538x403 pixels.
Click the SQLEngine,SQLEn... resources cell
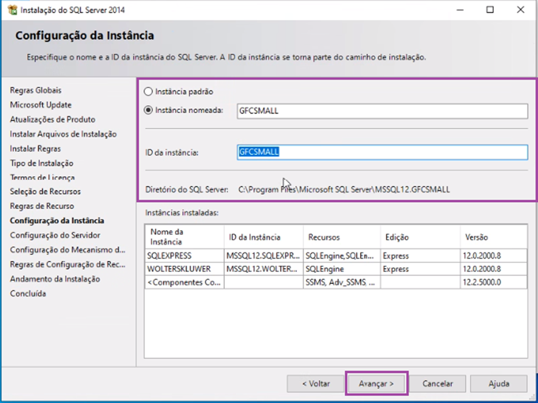tap(342, 256)
